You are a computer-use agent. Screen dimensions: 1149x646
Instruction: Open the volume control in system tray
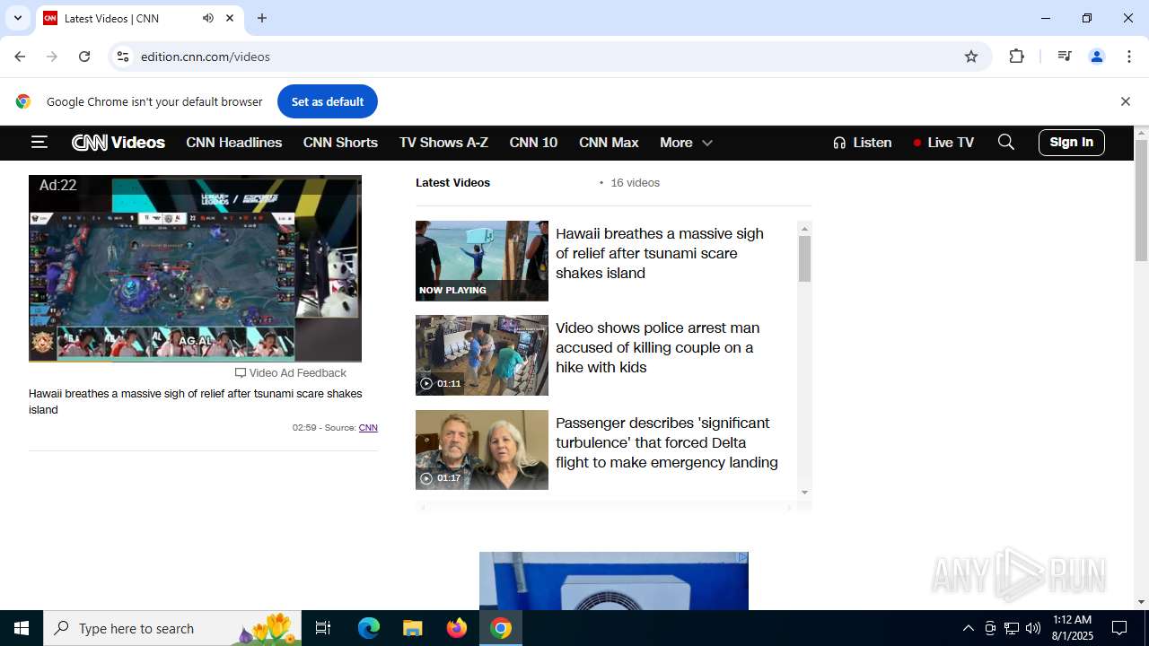pyautogui.click(x=1033, y=628)
